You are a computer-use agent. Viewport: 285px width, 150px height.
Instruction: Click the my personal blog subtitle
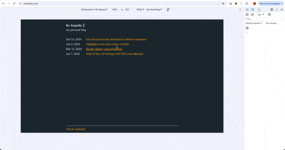tap(76, 30)
